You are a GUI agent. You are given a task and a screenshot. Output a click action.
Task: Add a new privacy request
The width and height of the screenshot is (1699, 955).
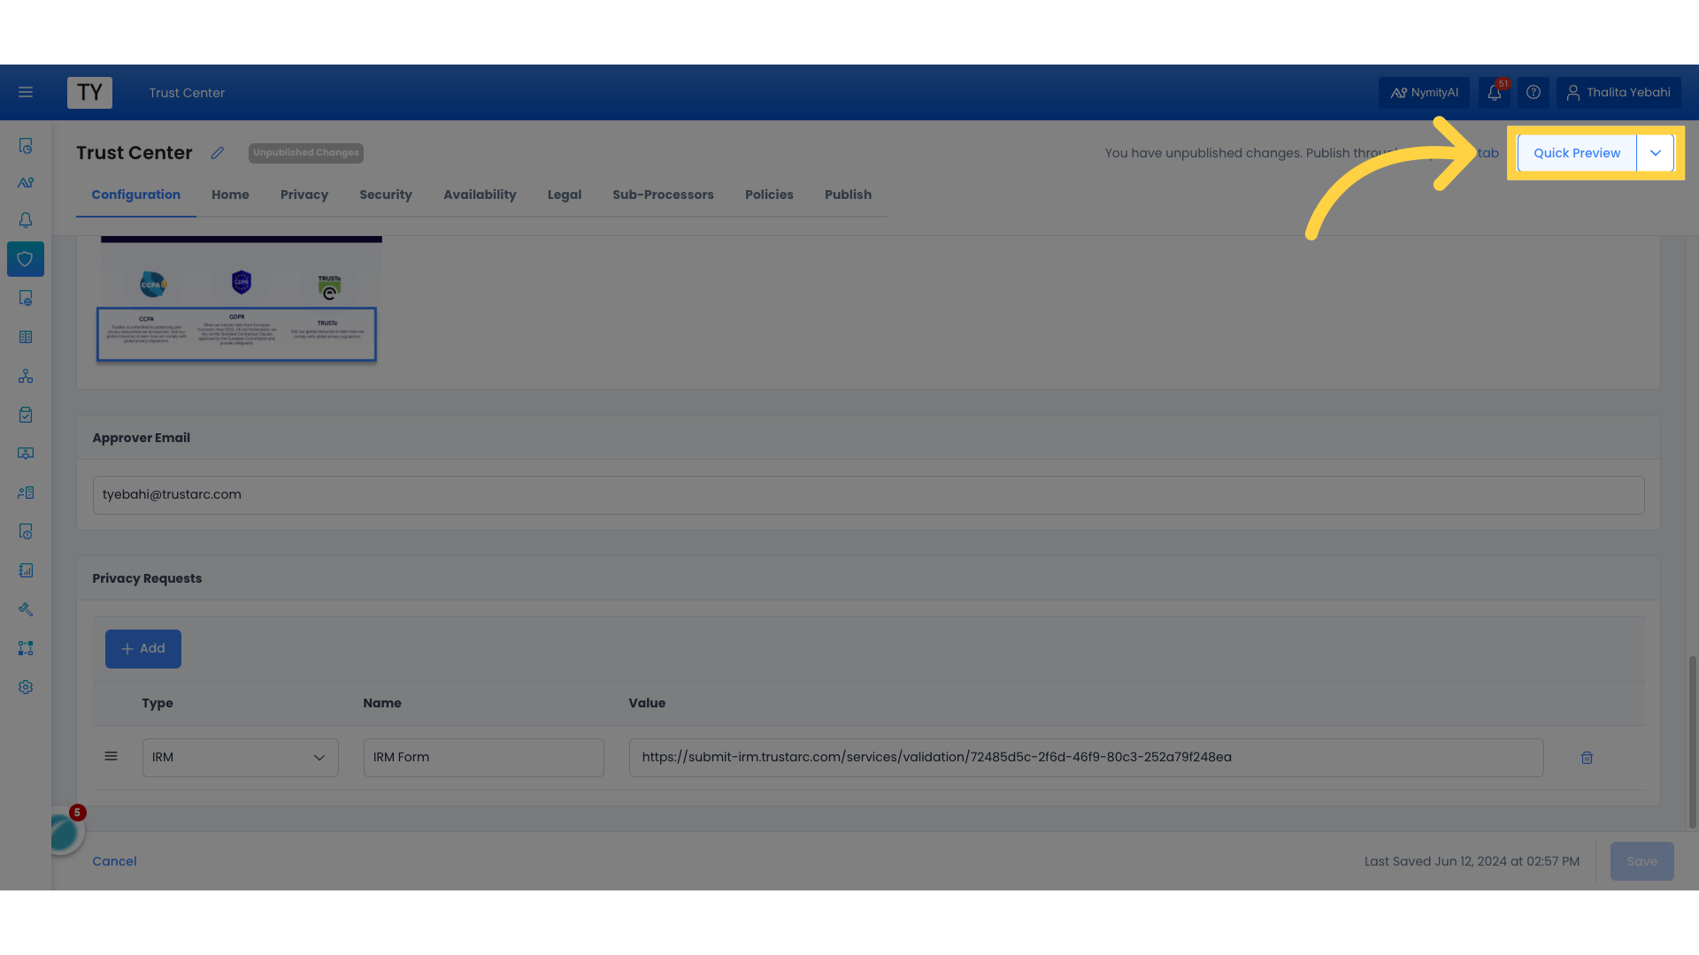(x=143, y=649)
